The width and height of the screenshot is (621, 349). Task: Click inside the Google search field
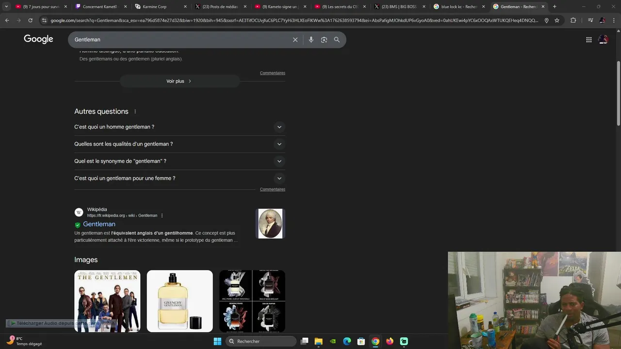[x=180, y=40]
